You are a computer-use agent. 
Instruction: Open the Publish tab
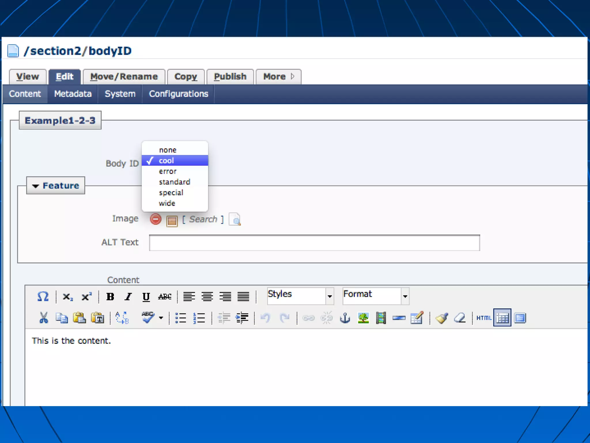pyautogui.click(x=230, y=77)
